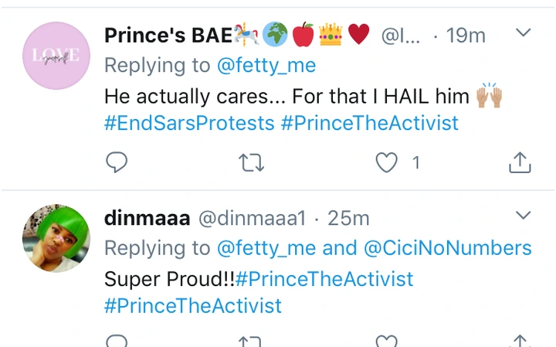Open the #EndSarsProtests hashtag
This screenshot has width=556, height=347.
pos(189,123)
